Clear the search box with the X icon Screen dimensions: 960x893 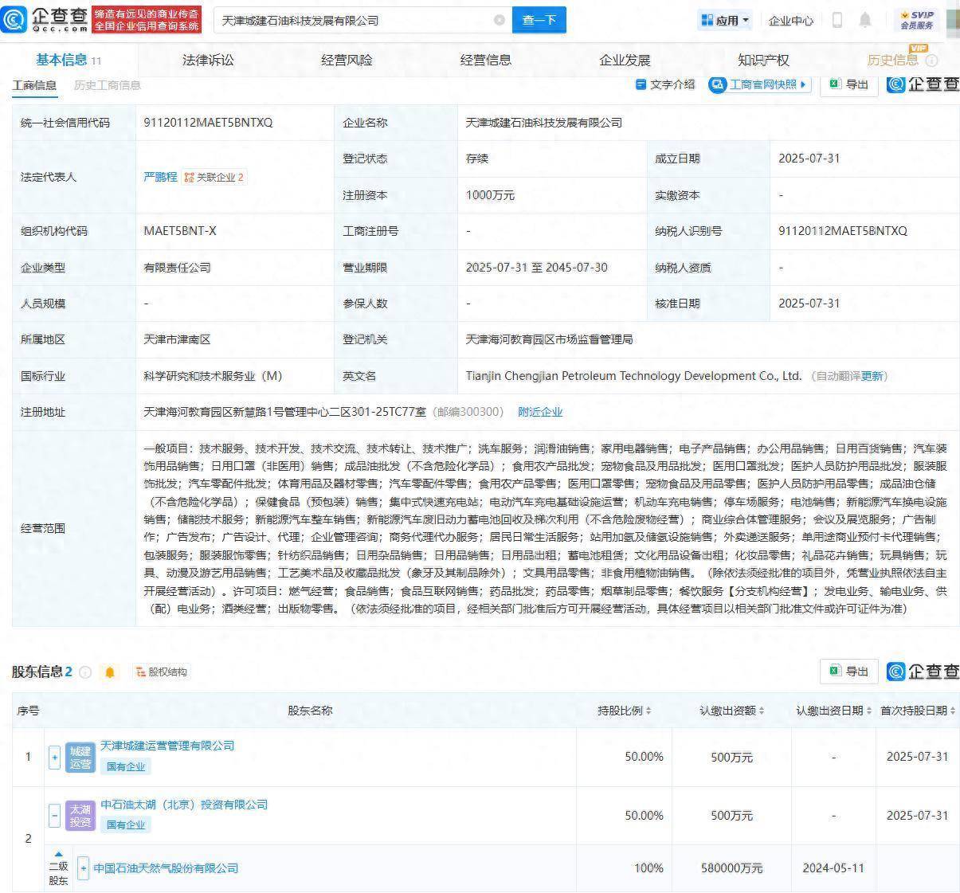click(x=500, y=20)
